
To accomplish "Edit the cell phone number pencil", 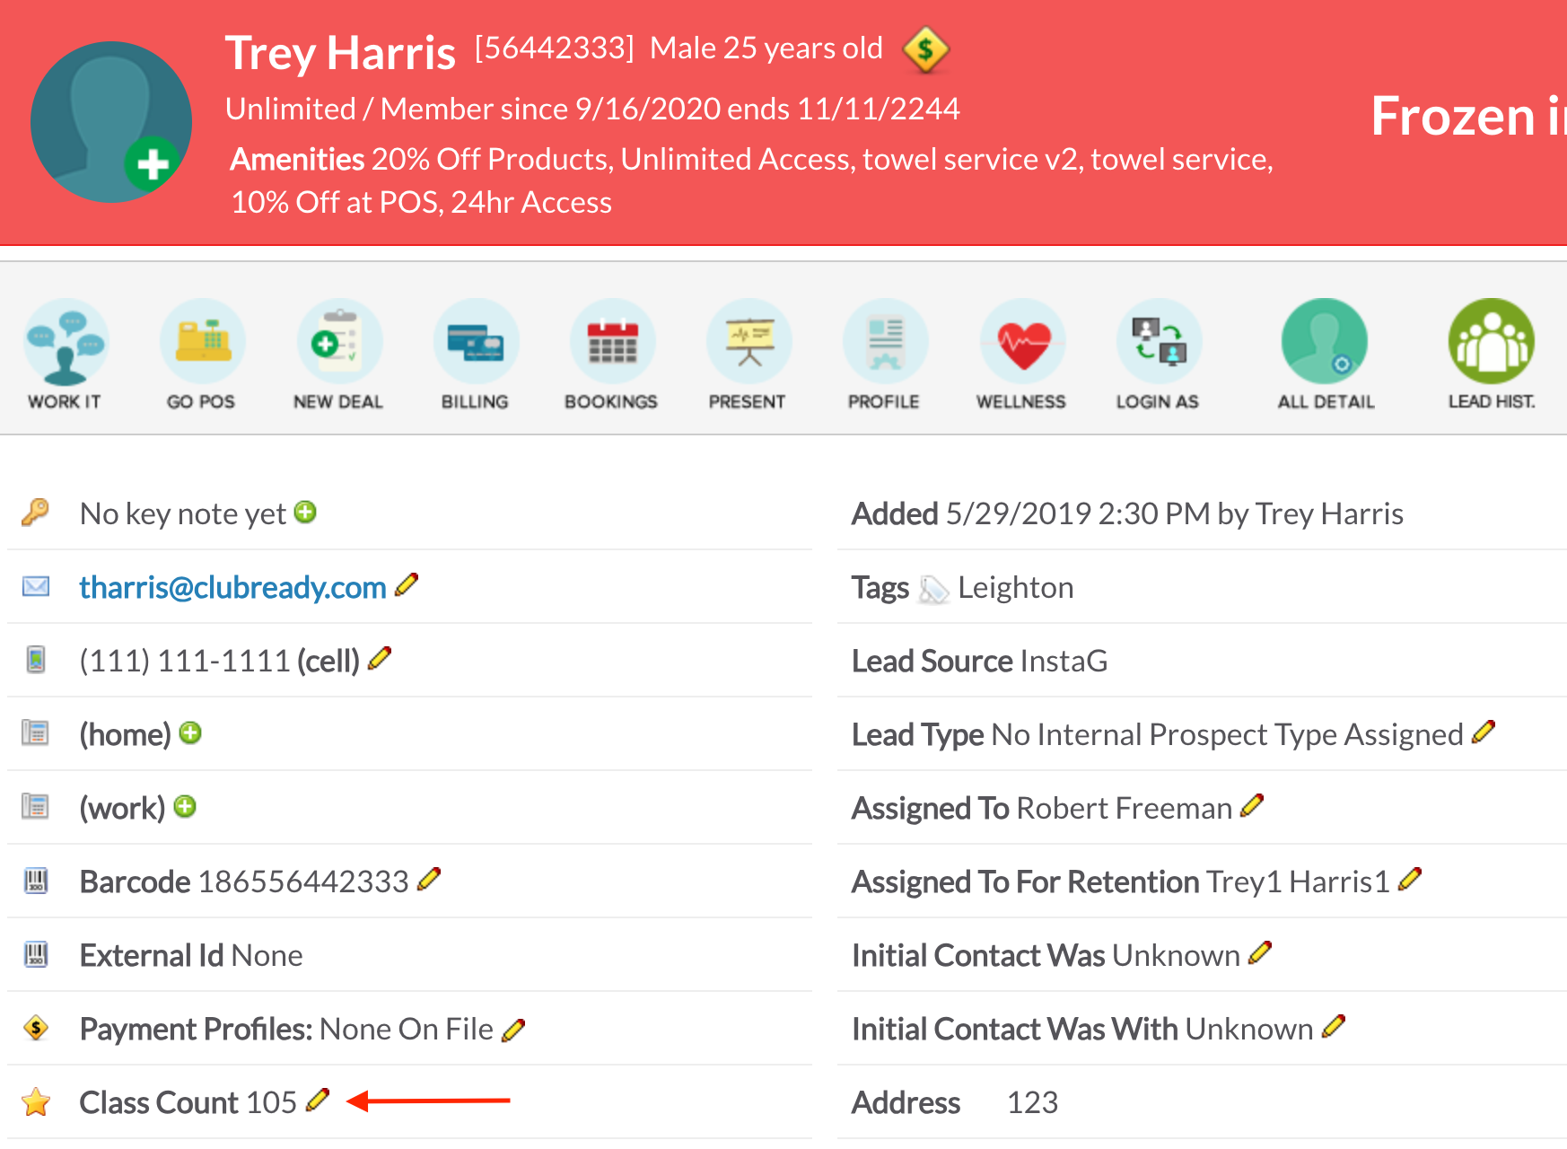I will tap(381, 658).
